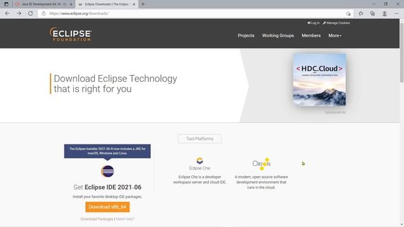Image resolution: width=404 pixels, height=227 pixels.
Task: Open the HDC.Cloud sponsored ad image
Action: click(x=319, y=79)
